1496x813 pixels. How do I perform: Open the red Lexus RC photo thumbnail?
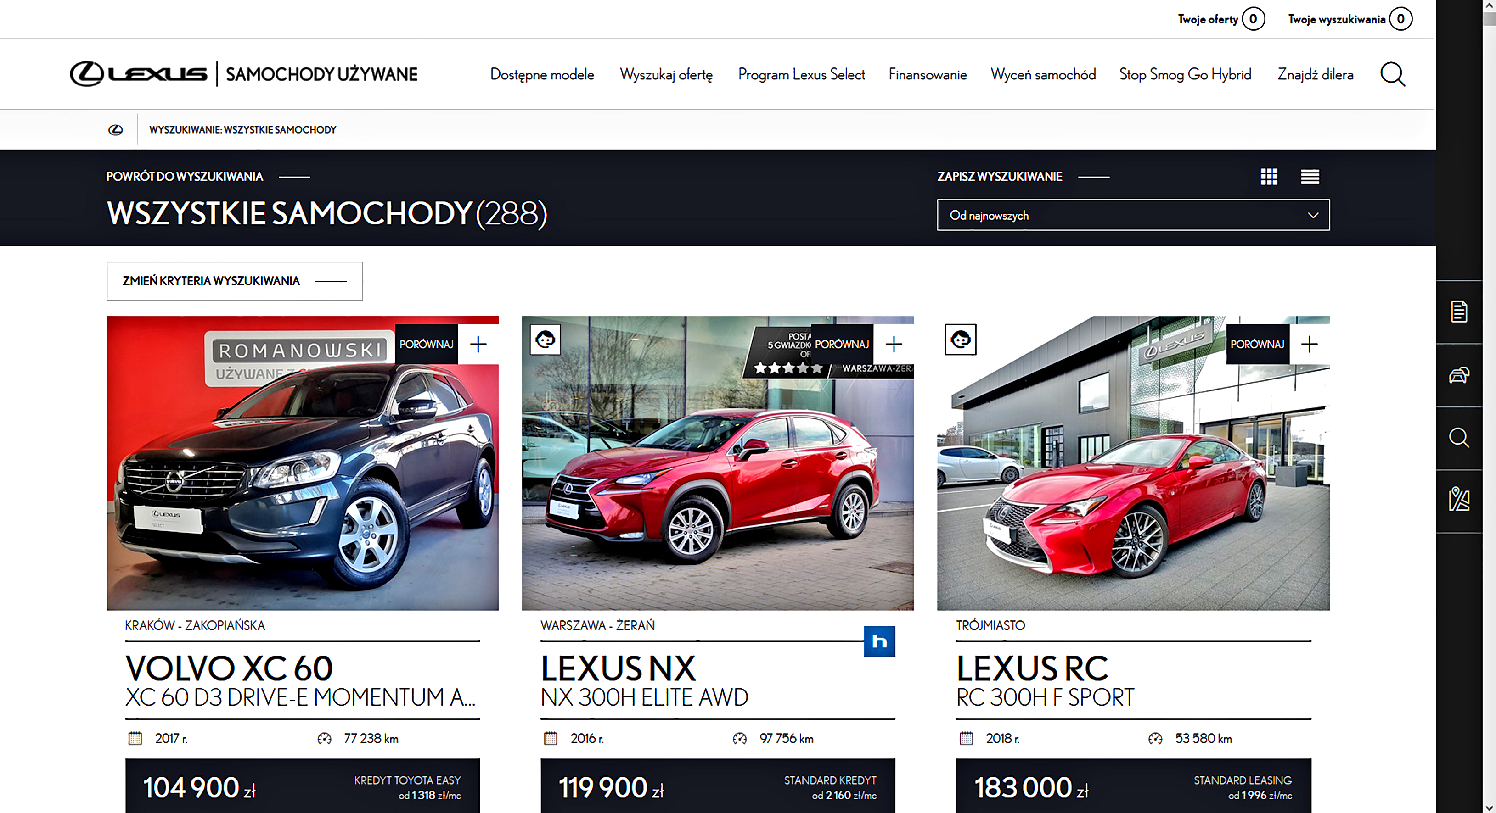[1132, 482]
